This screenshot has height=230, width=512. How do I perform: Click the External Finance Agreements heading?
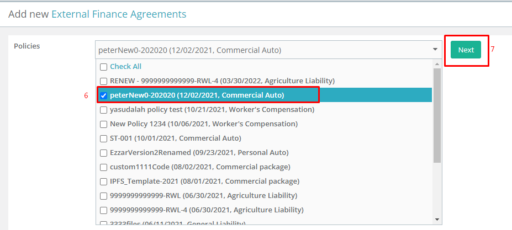click(x=119, y=14)
